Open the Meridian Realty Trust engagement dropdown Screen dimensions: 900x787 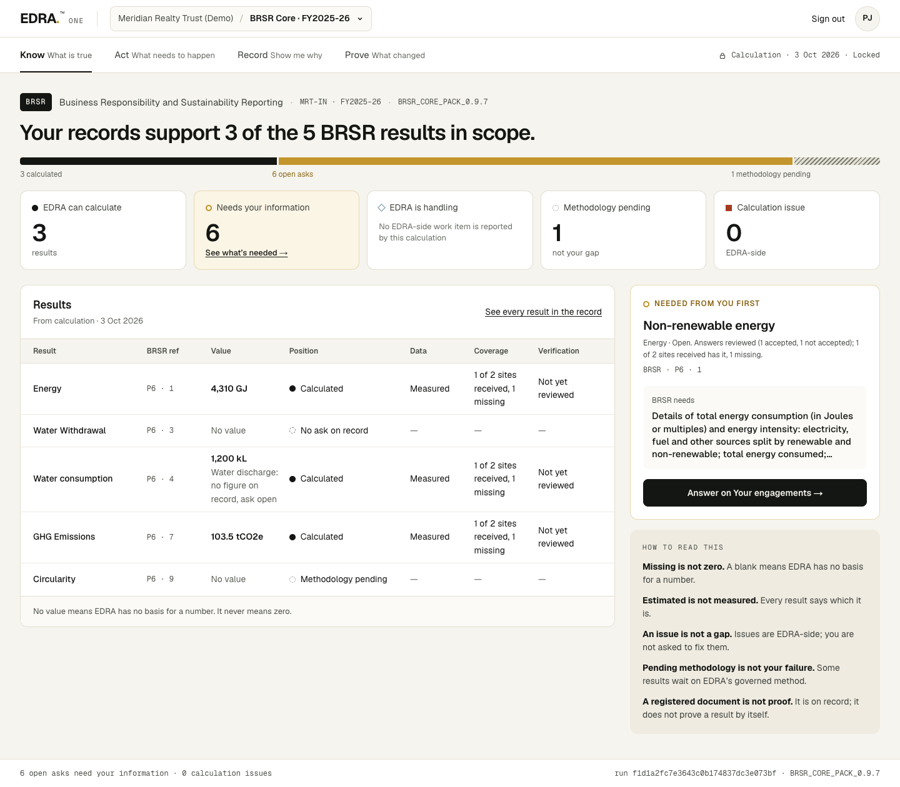[241, 19]
